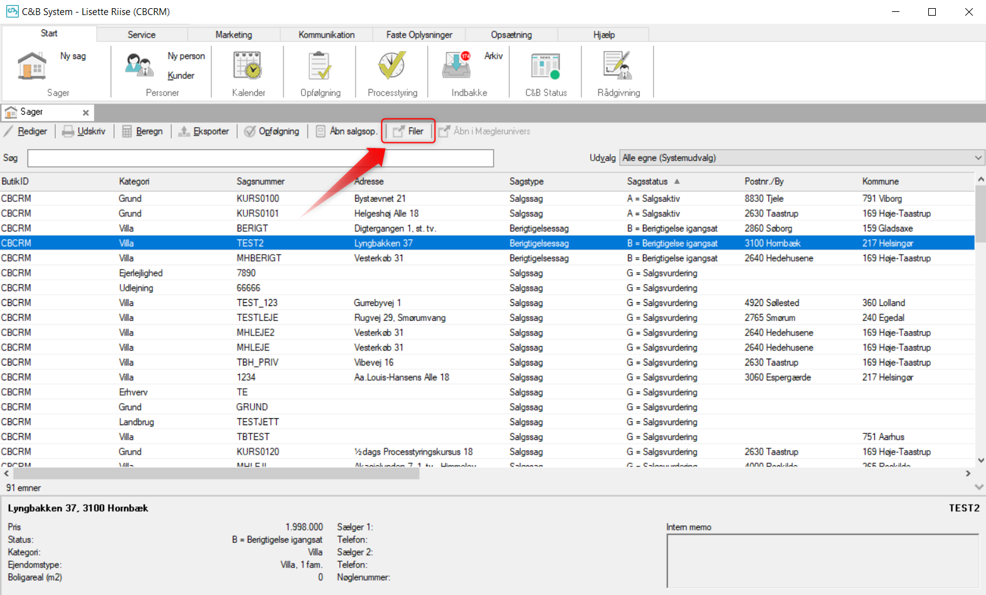Collapse the details panel chevron
986x595 pixels.
pos(978,487)
